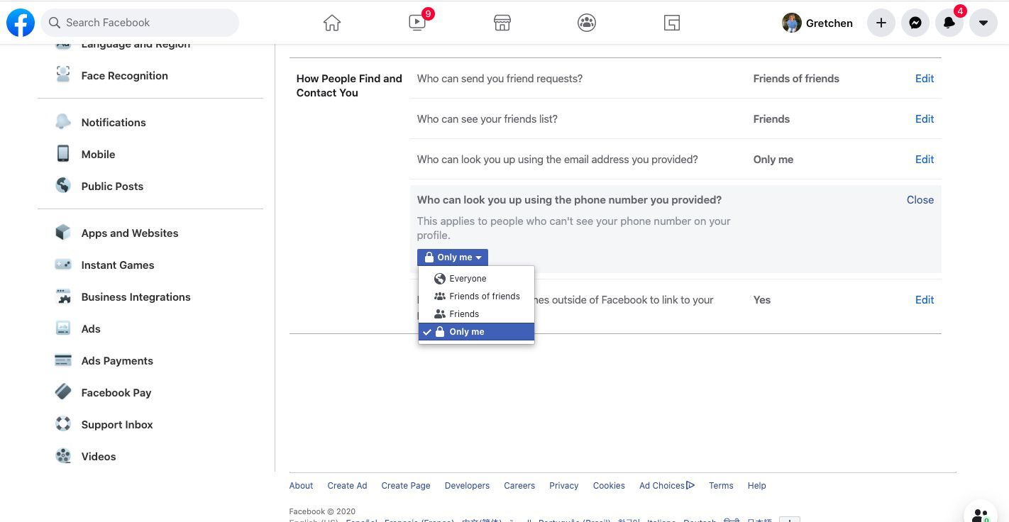1009x522 pixels.
Task: Edit email address lookup setting
Action: pos(924,160)
